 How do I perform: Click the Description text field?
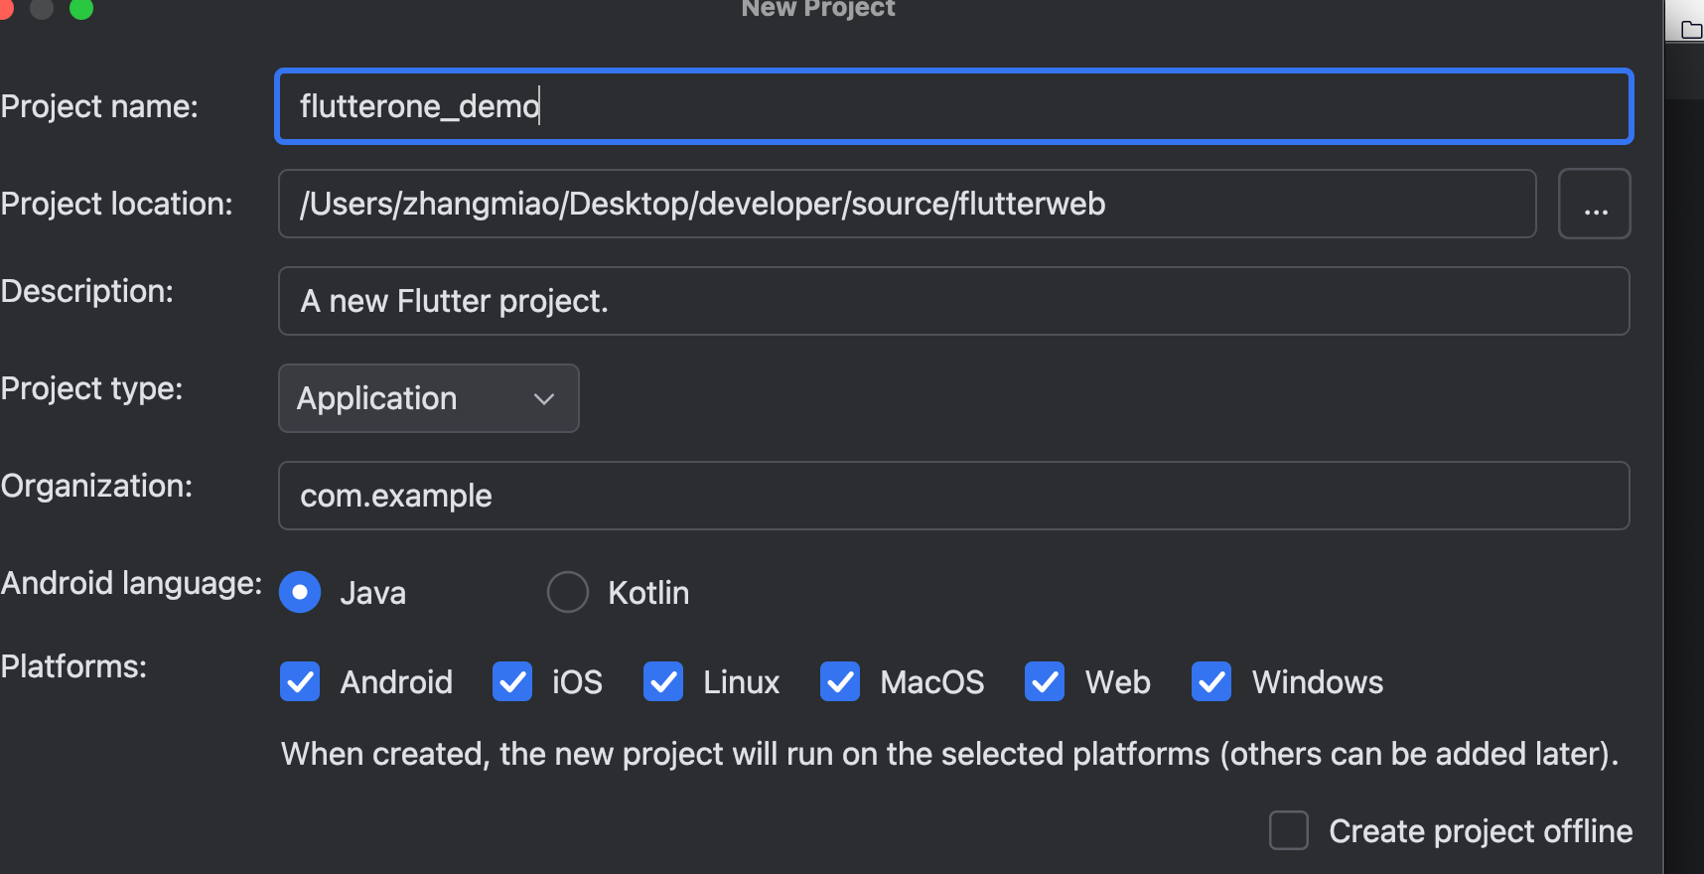pos(953,301)
